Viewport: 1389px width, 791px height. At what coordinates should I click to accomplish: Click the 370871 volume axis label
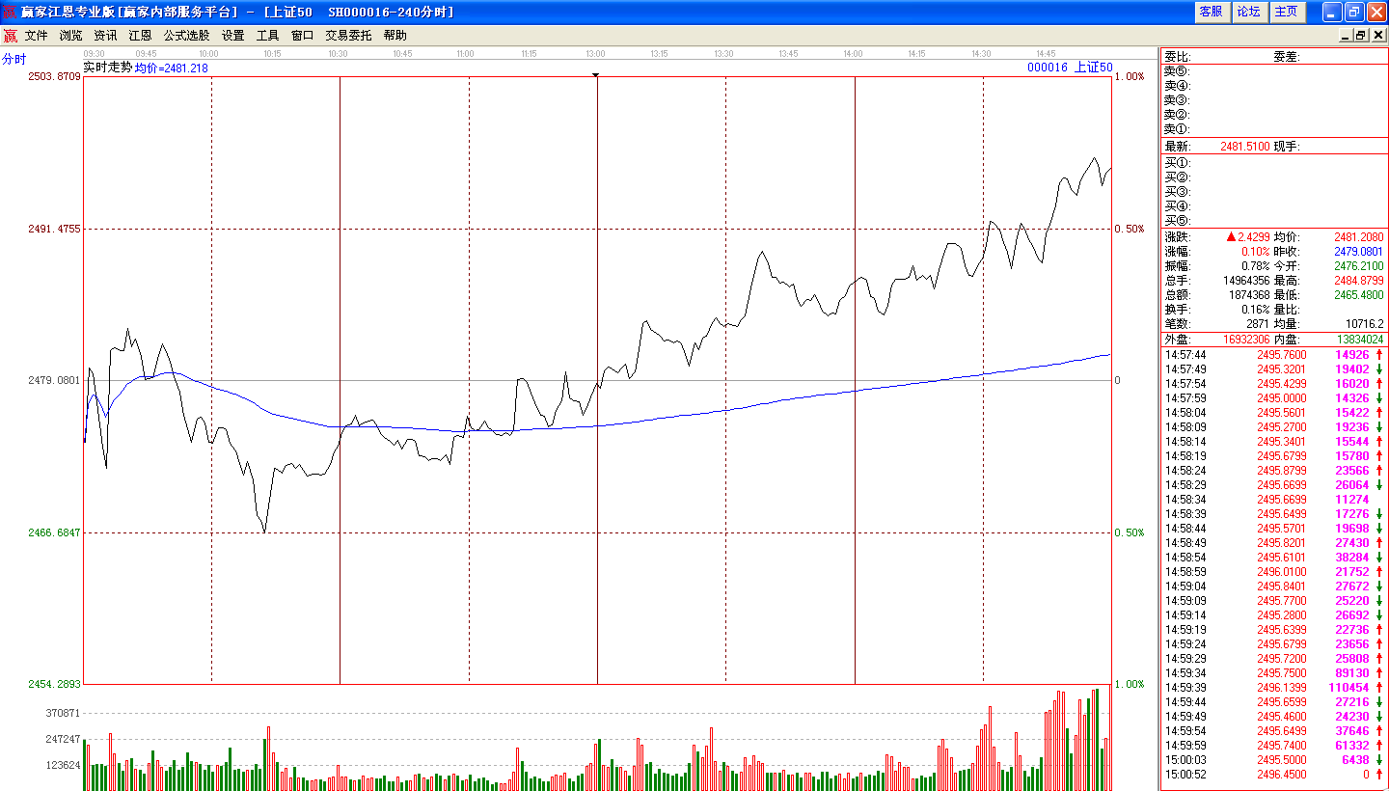click(x=64, y=713)
